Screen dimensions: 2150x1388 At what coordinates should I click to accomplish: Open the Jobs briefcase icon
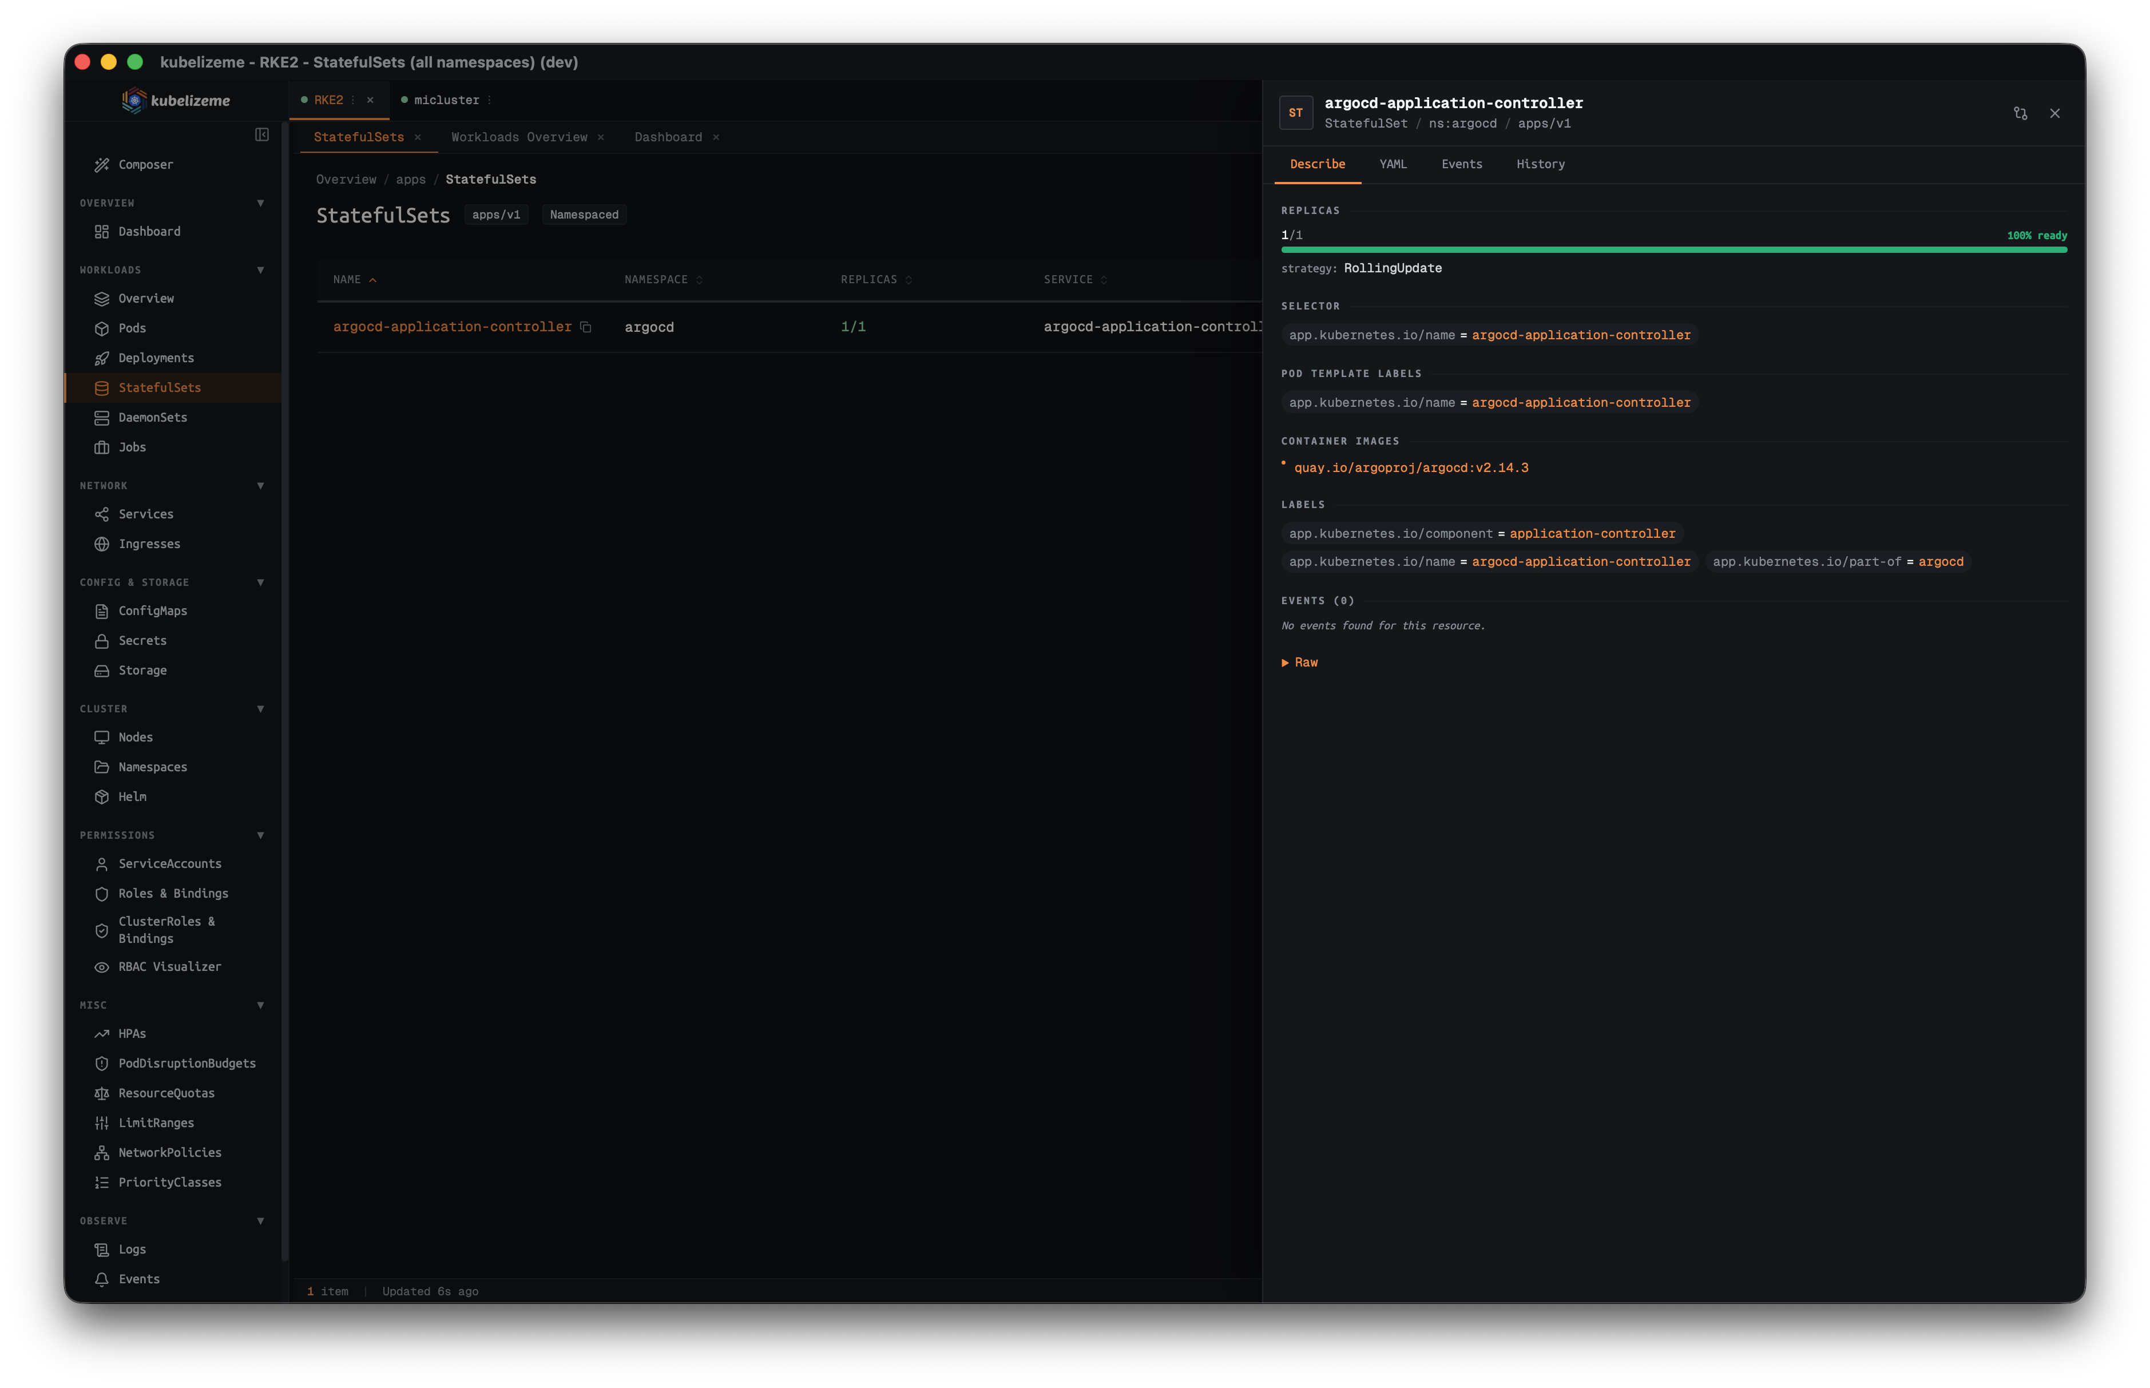coord(102,447)
